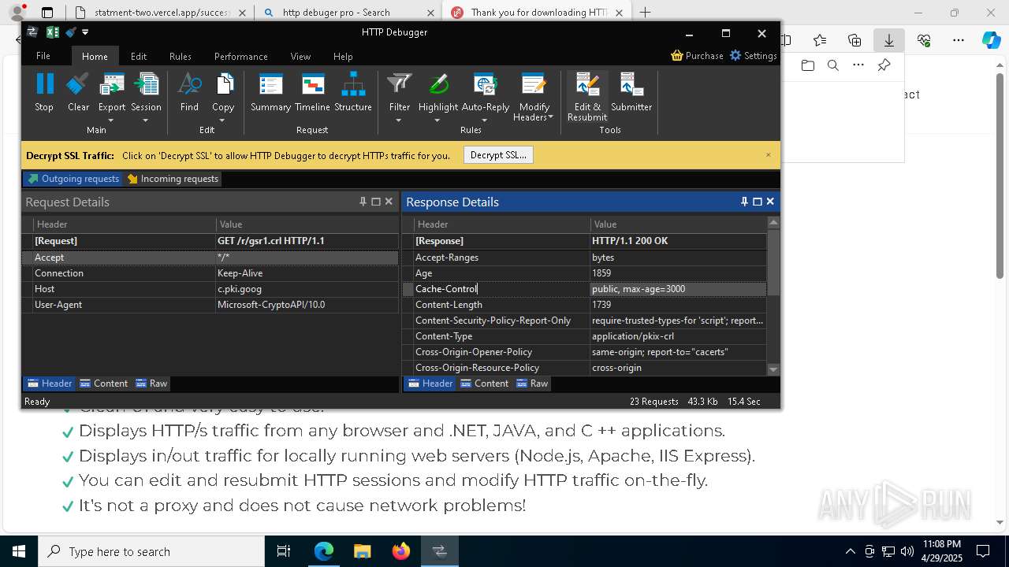The image size is (1009, 567).
Task: Select the Content-Type response header row
Action: pos(585,336)
